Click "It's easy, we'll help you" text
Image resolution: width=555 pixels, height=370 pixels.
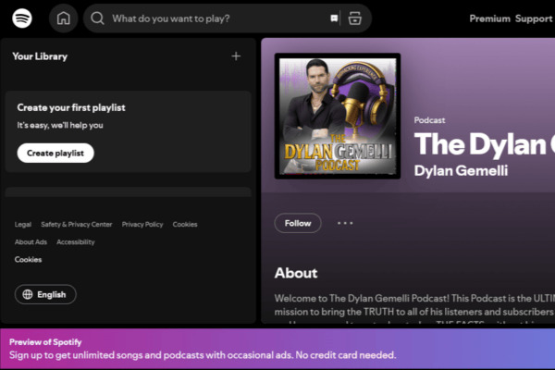coord(60,125)
